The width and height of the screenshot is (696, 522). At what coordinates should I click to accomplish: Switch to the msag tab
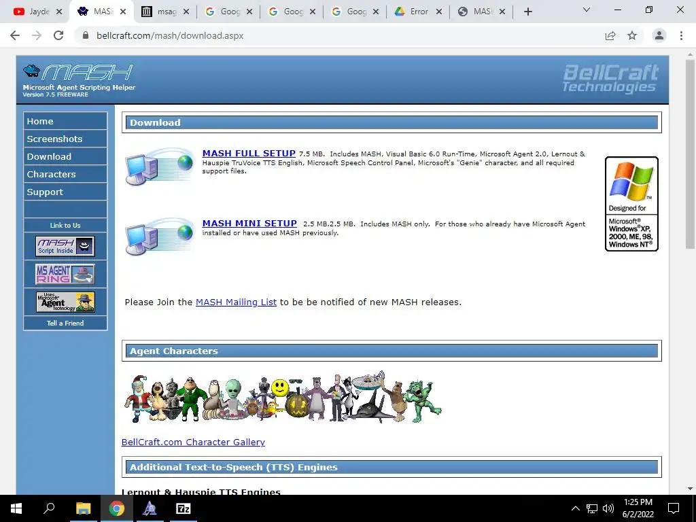click(164, 12)
